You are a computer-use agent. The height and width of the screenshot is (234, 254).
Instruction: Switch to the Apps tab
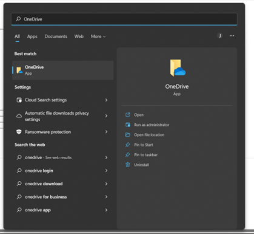click(x=32, y=36)
